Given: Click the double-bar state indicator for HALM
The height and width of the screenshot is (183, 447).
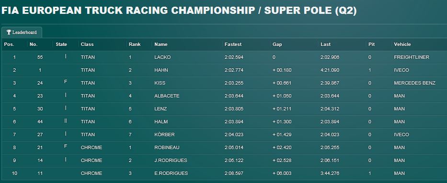Looking at the screenshot, I should point(66,121).
